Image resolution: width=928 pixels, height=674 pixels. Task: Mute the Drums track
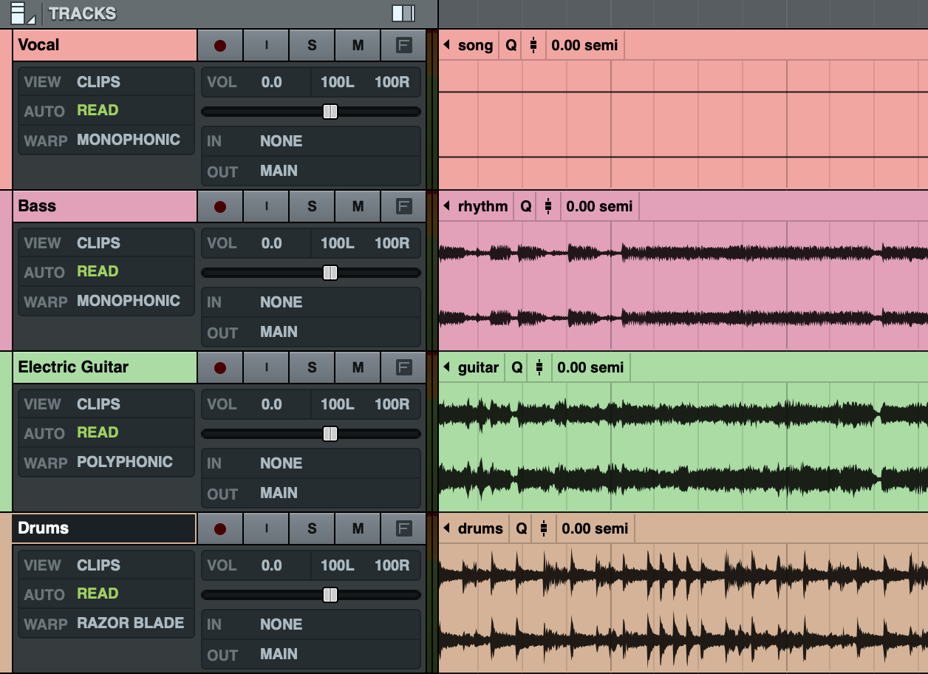[358, 528]
